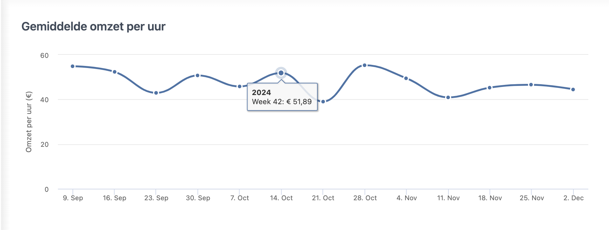The height and width of the screenshot is (230, 609).
Task: Click the "14. Oct" x-axis label
Action: tap(281, 198)
